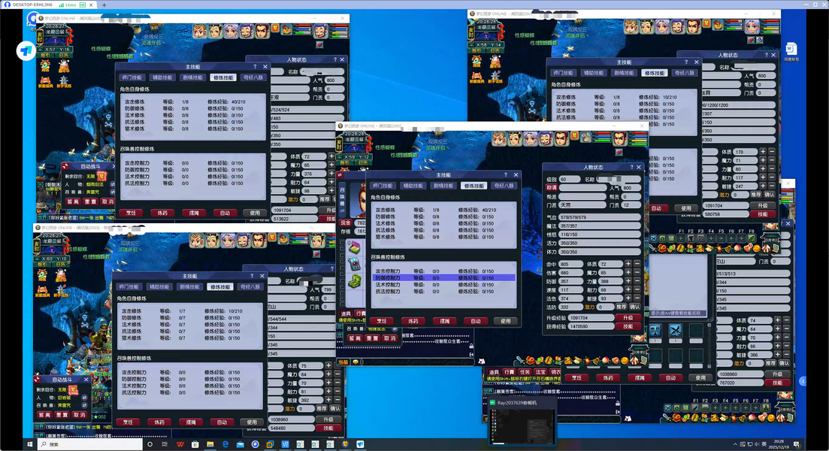Select highlighted 防御控制力 row in center window

(x=443, y=277)
